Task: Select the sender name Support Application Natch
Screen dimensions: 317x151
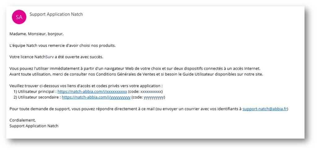Action: click(56, 14)
